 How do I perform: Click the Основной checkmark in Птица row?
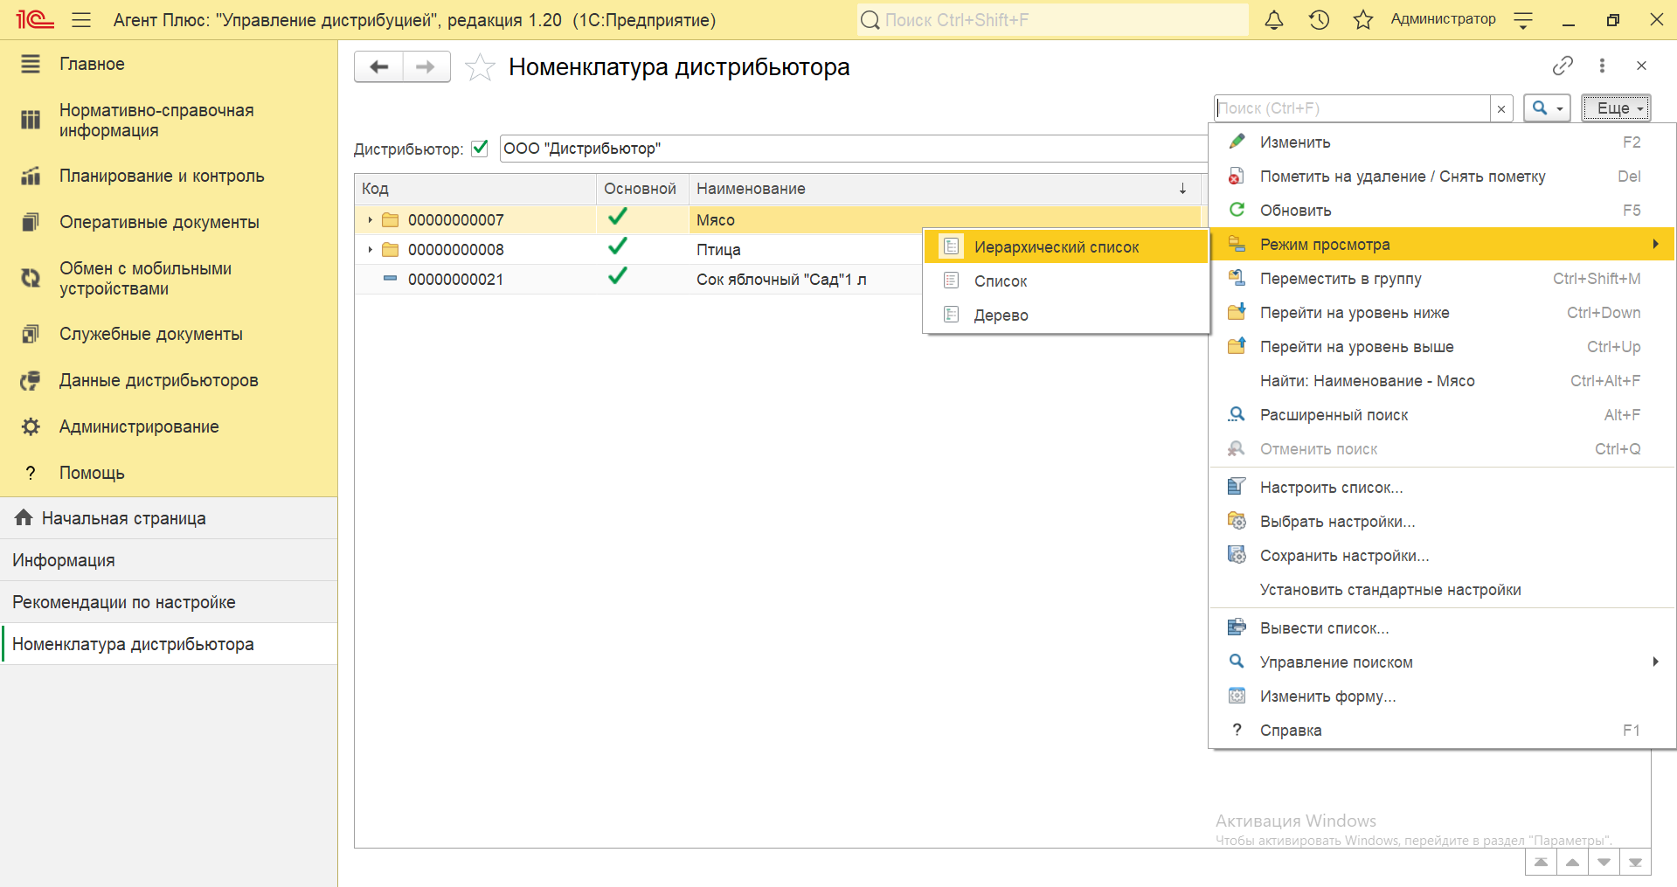(618, 246)
